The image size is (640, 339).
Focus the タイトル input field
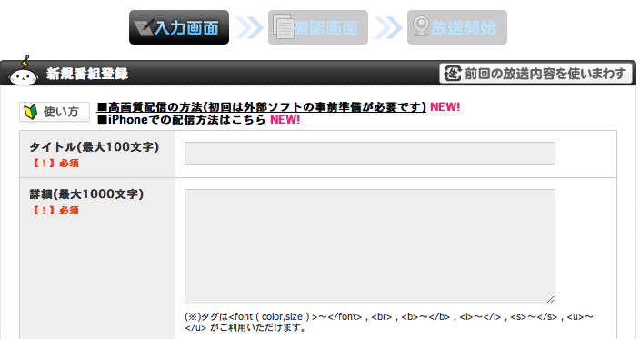[x=370, y=153]
